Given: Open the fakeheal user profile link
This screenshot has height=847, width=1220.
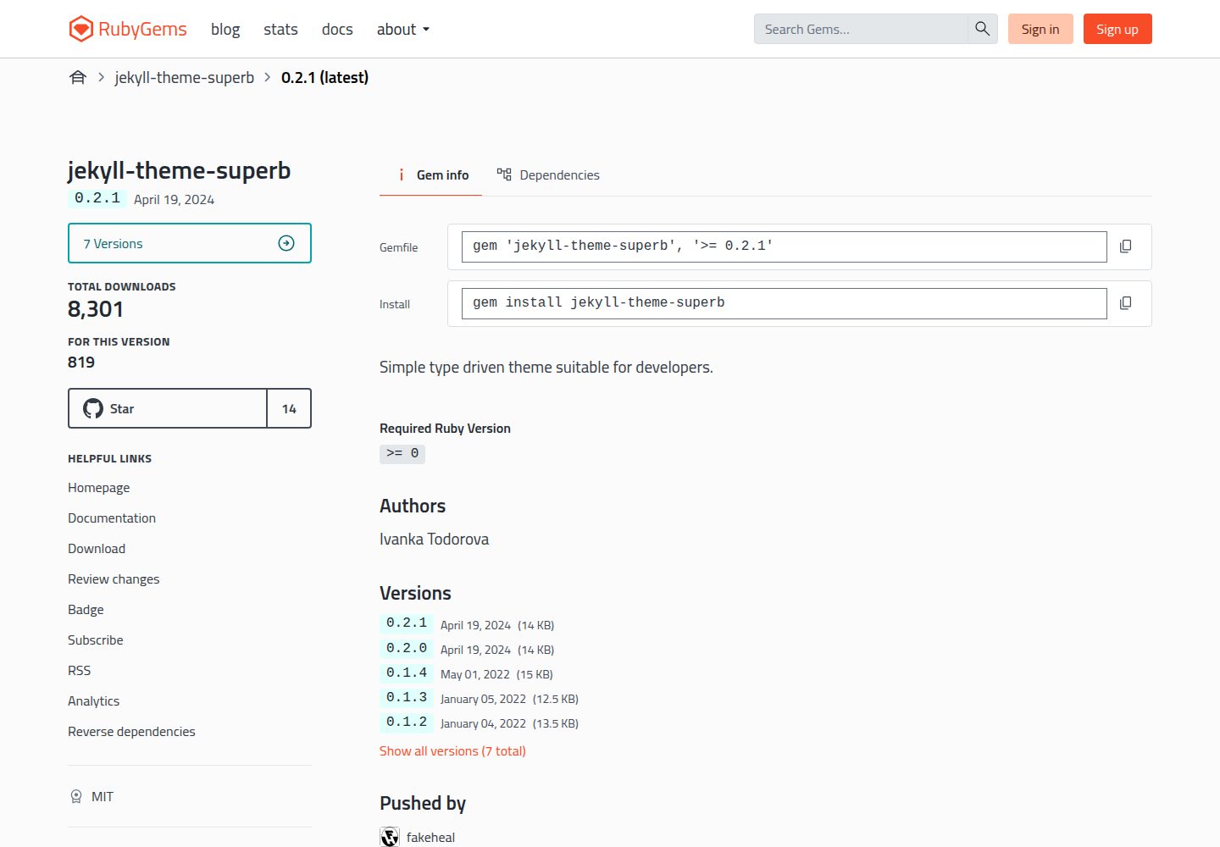Looking at the screenshot, I should coord(430,837).
